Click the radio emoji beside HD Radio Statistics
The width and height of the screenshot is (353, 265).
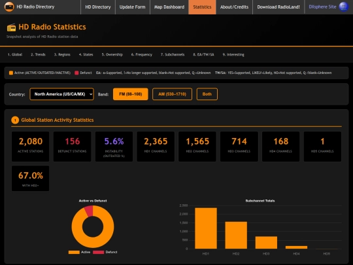(x=11, y=27)
